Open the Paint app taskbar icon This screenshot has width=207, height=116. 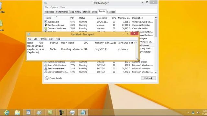(x=39, y=112)
